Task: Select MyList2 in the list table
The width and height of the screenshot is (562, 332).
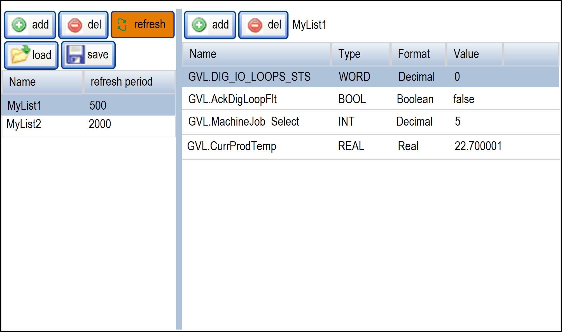Action: tap(24, 124)
